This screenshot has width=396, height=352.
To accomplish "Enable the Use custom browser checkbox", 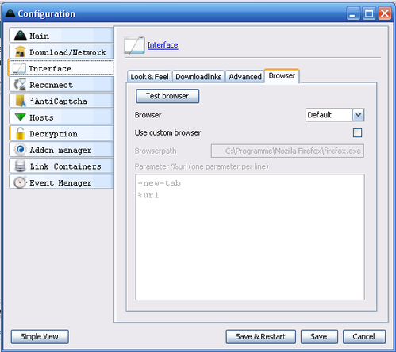I will click(357, 132).
